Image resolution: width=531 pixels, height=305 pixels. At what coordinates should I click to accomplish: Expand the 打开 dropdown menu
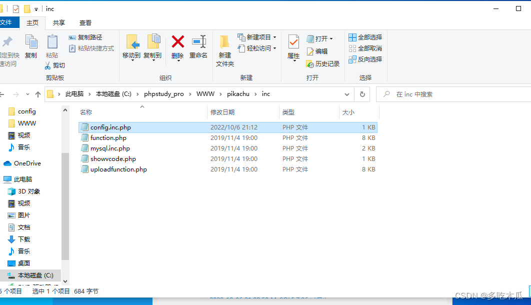330,38
